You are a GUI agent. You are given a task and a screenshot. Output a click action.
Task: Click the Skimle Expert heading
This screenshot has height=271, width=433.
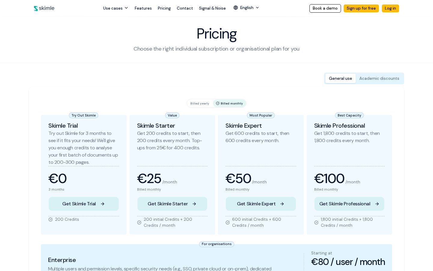coord(244,126)
